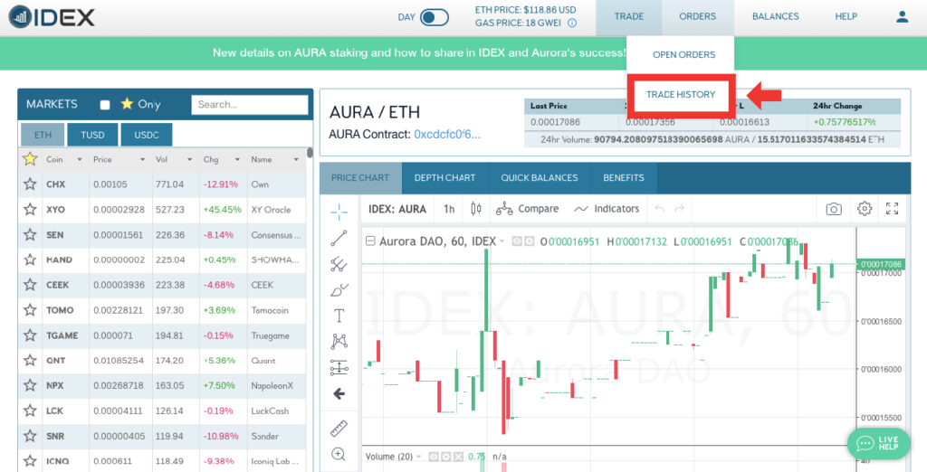
Task: Take a chart snapshot with camera icon
Action: [833, 209]
